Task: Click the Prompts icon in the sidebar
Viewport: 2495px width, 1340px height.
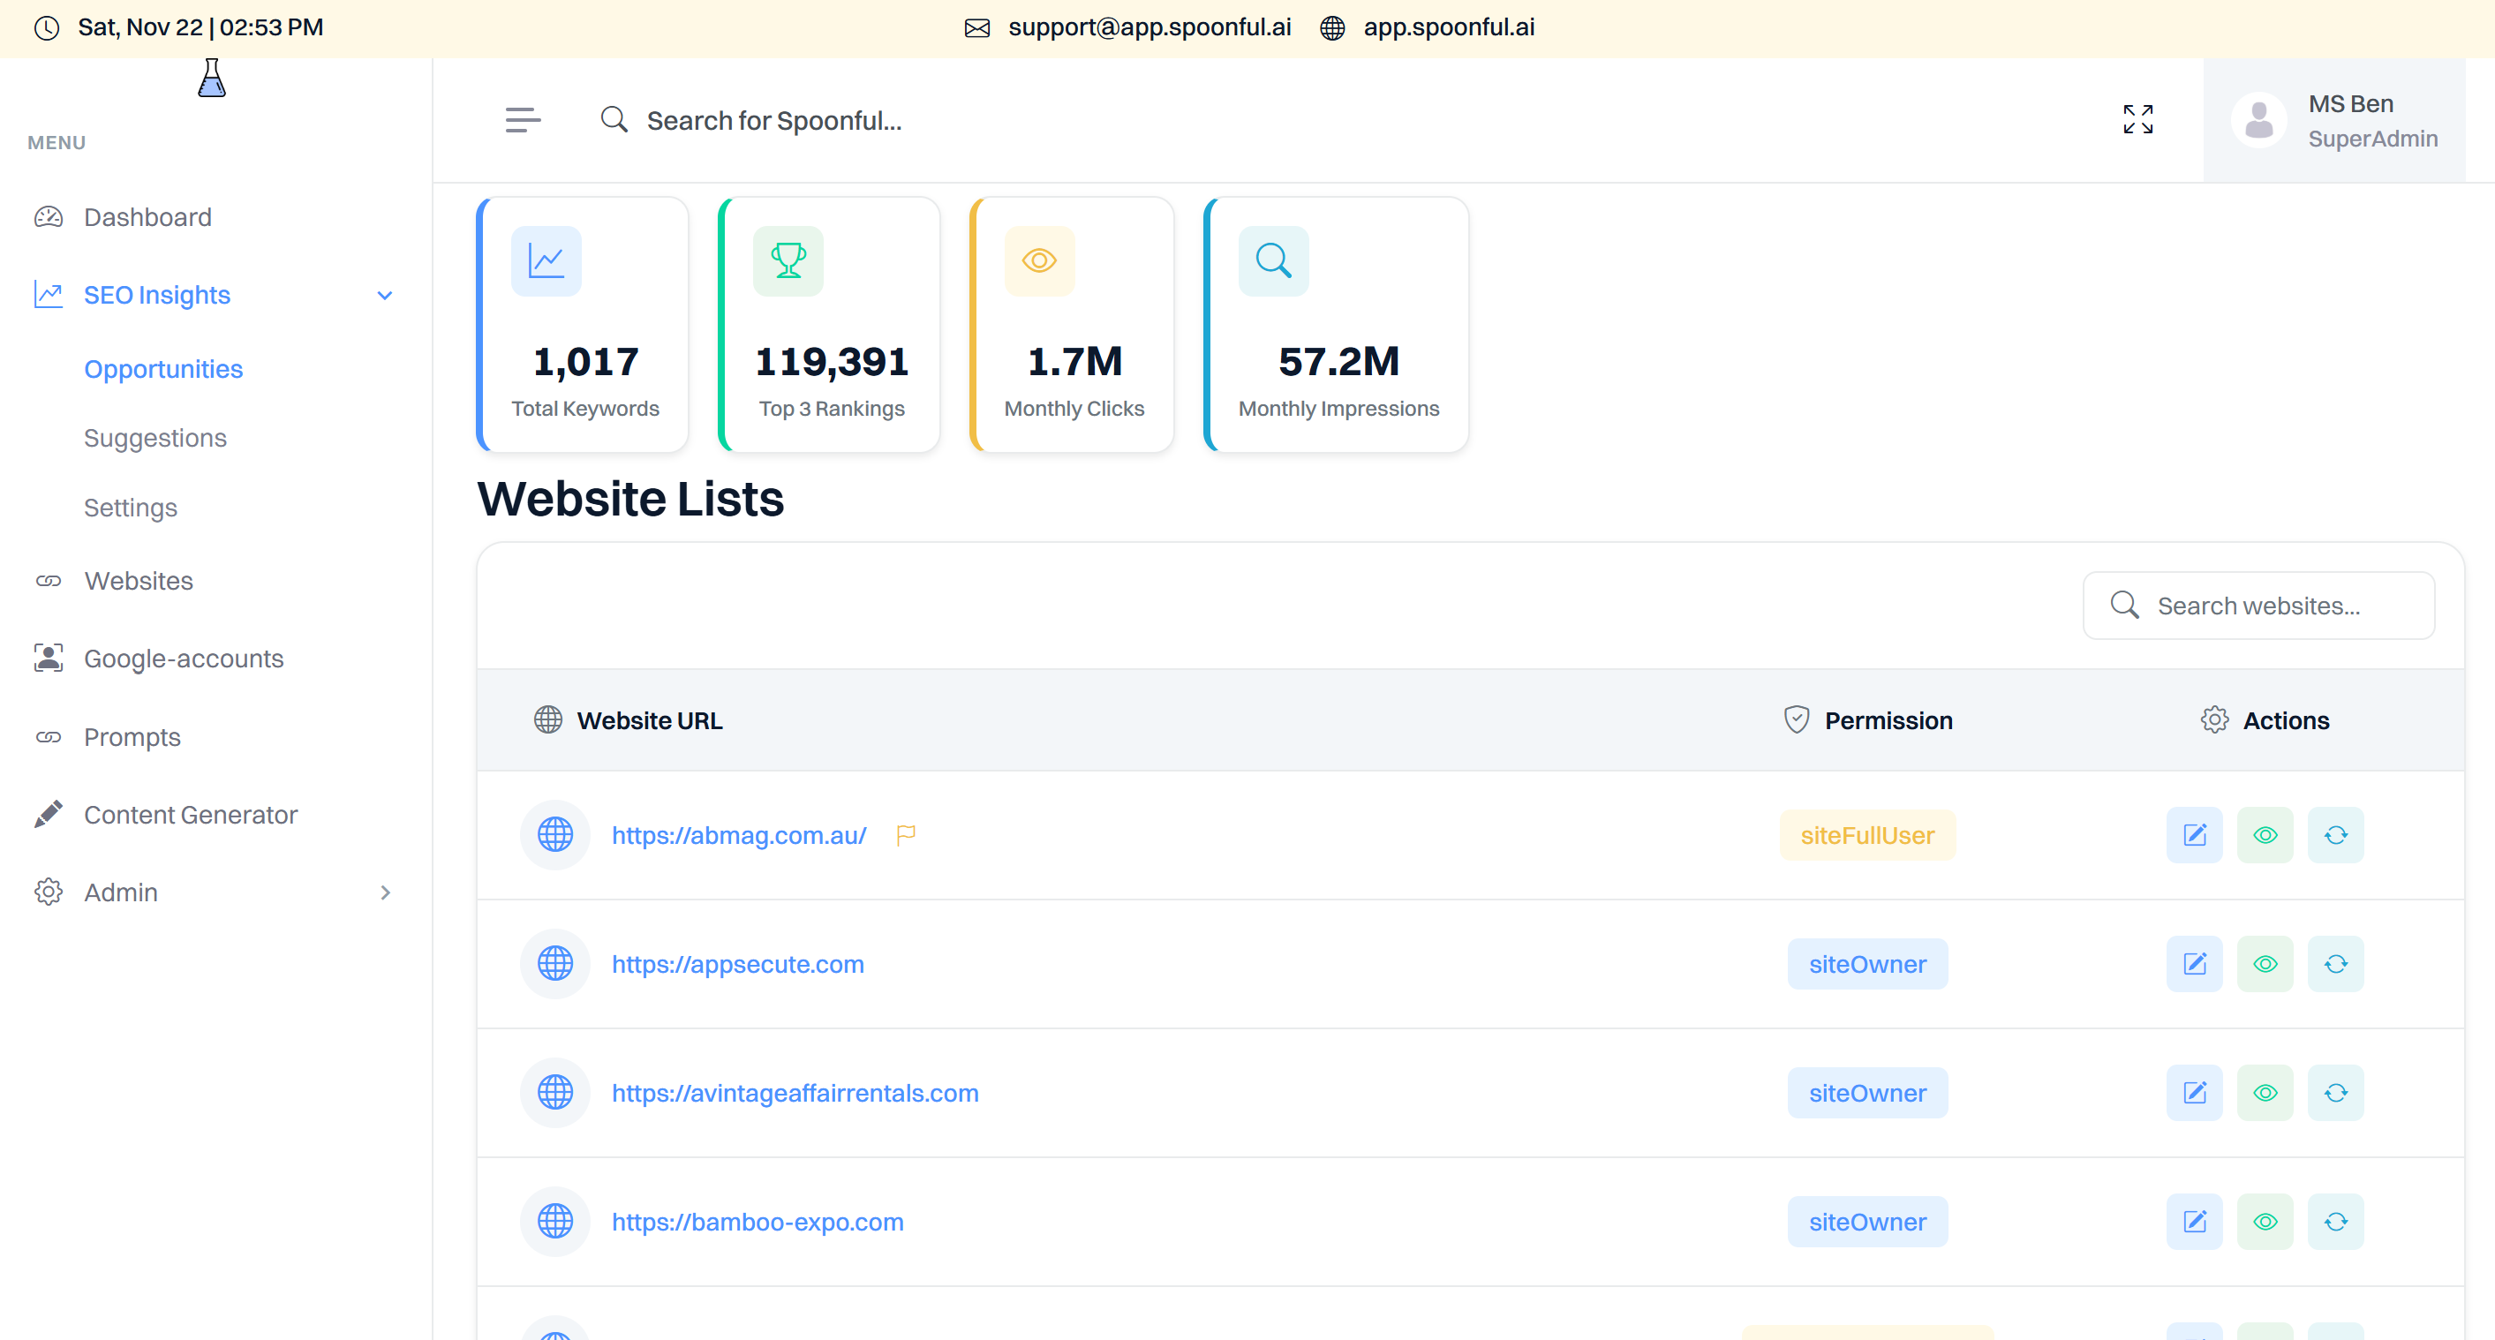Action: point(49,737)
